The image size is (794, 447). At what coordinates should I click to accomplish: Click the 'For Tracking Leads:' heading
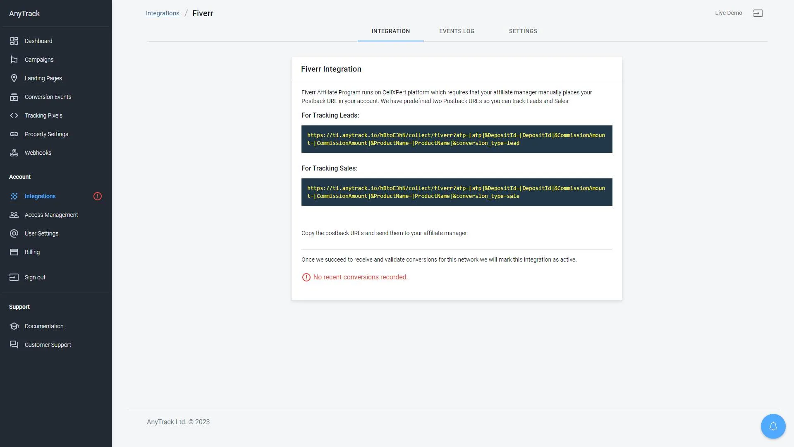click(x=330, y=115)
